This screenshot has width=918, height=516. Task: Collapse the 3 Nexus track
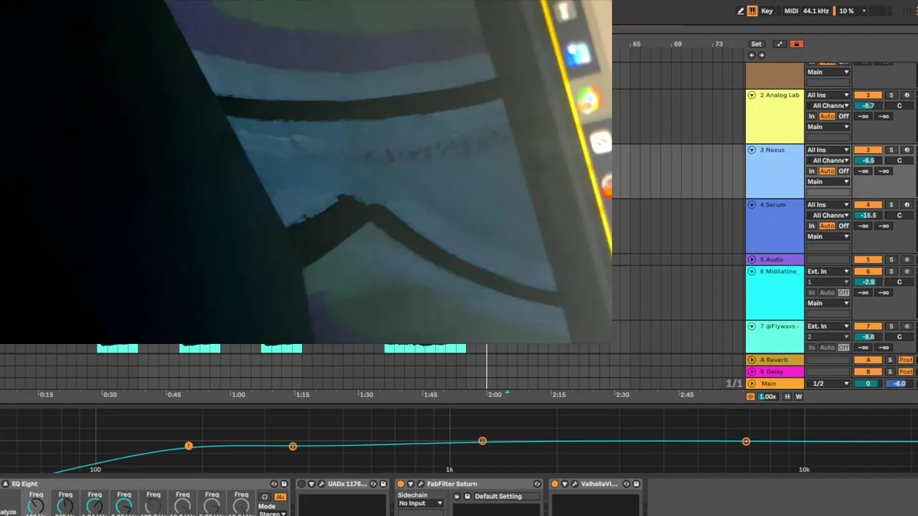click(752, 150)
